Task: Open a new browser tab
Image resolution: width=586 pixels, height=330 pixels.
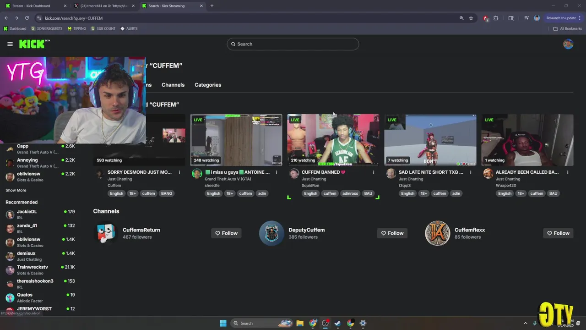Action: coord(212,6)
